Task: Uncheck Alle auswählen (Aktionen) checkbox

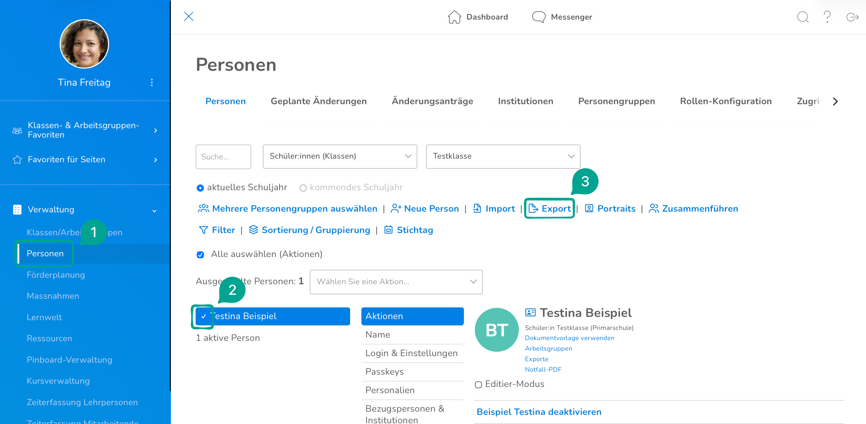Action: pyautogui.click(x=200, y=254)
